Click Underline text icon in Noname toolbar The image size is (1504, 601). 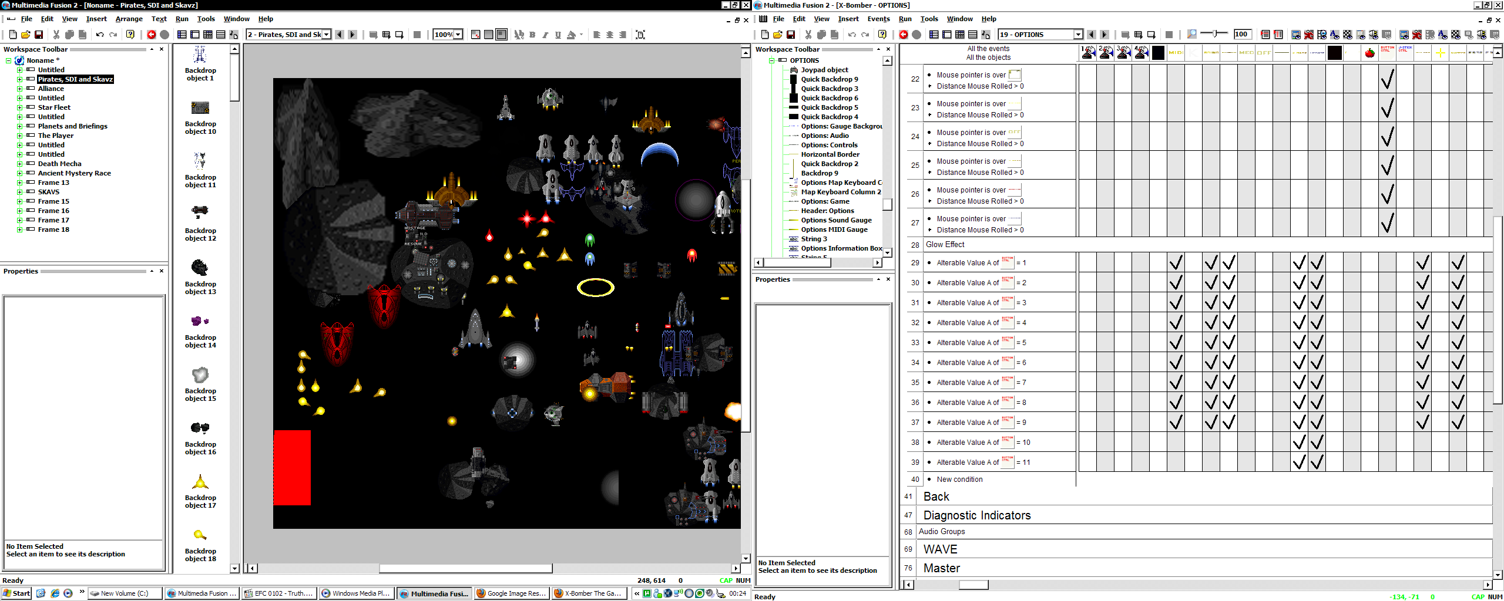click(x=558, y=35)
